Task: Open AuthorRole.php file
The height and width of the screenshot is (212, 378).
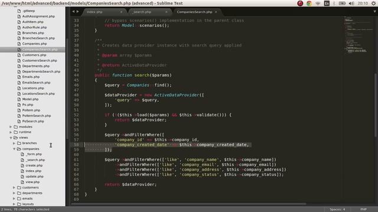Action: pos(34,28)
